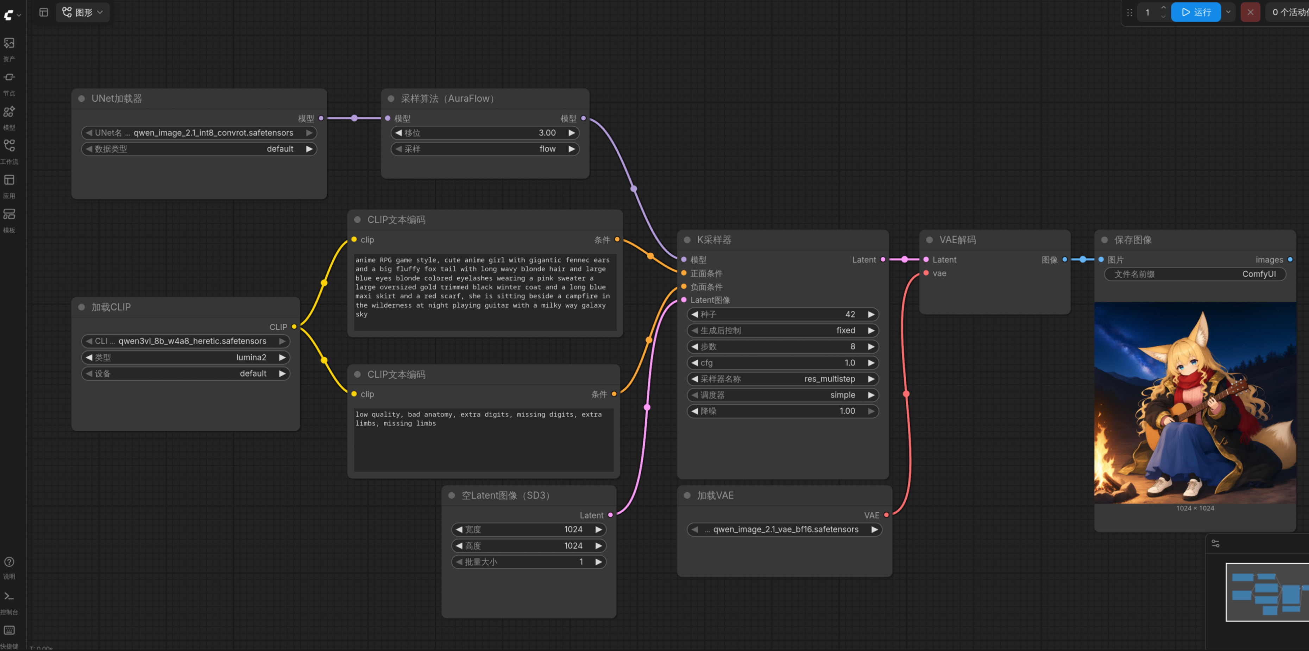Open the Apps (应用) sidebar panel
The height and width of the screenshot is (651, 1309).
tap(9, 186)
